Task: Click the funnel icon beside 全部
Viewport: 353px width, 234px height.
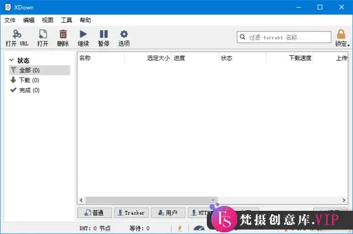Action: tap(13, 70)
